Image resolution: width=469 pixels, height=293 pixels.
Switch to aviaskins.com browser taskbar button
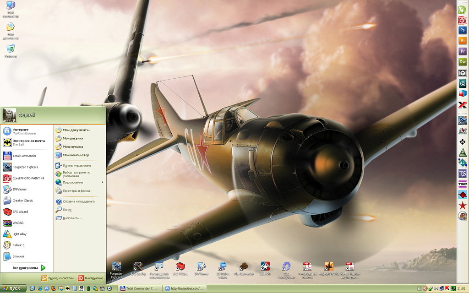coord(185,288)
